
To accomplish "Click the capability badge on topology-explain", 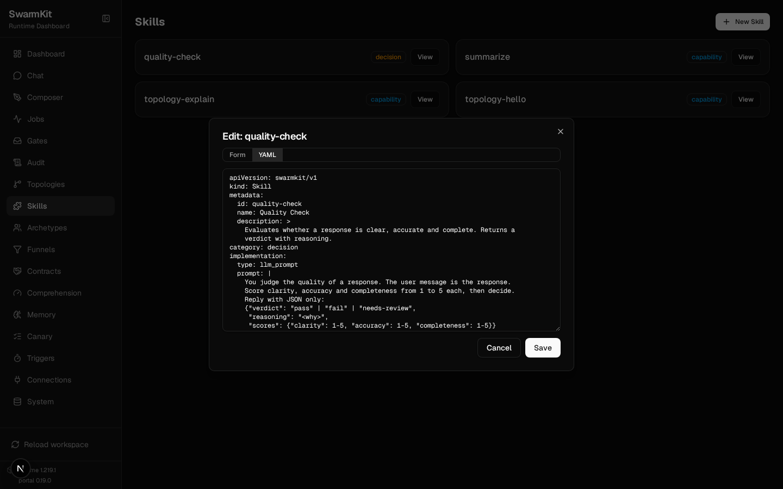I will pyautogui.click(x=386, y=99).
